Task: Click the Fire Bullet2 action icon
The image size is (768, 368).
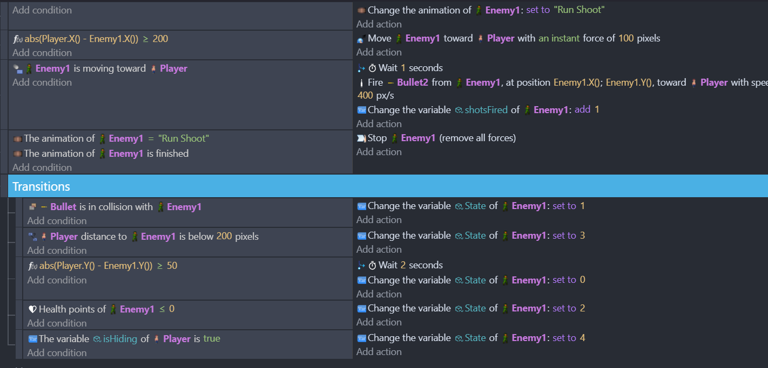Action: pos(361,83)
